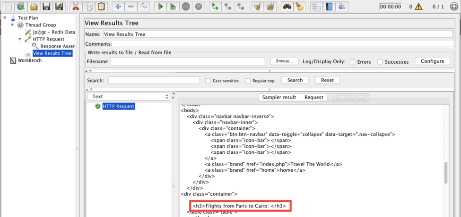
Task: Collapse all nodes with minus icon
Action: tap(131, 6)
